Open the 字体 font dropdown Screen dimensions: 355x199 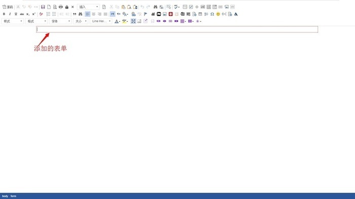(x=60, y=21)
